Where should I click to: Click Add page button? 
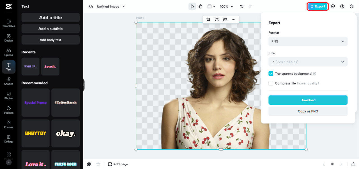[118, 164]
